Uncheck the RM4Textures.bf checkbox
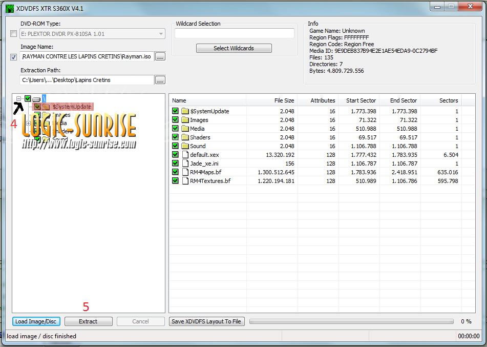This screenshot has height=347, width=487. point(175,180)
